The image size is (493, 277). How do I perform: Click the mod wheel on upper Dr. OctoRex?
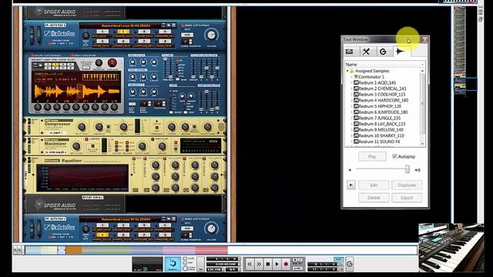click(39, 35)
